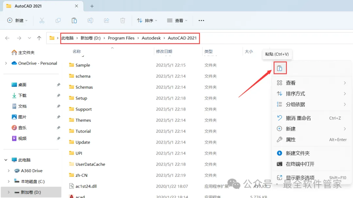Click the Paste icon in context menu
Screen dimensions: 353x198
[x=279, y=68]
